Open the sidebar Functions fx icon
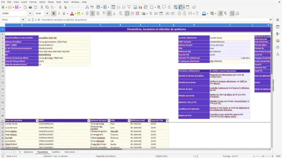Screen dimensions: 282x158 [x=278, y=54]
